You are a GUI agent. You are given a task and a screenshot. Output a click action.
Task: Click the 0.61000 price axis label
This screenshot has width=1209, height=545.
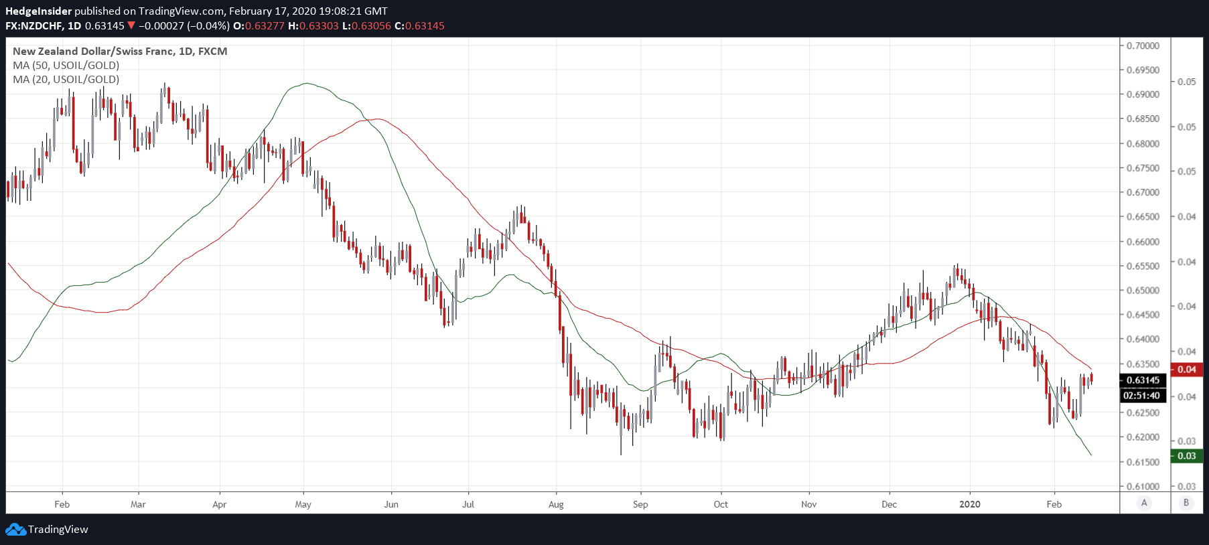coord(1143,487)
